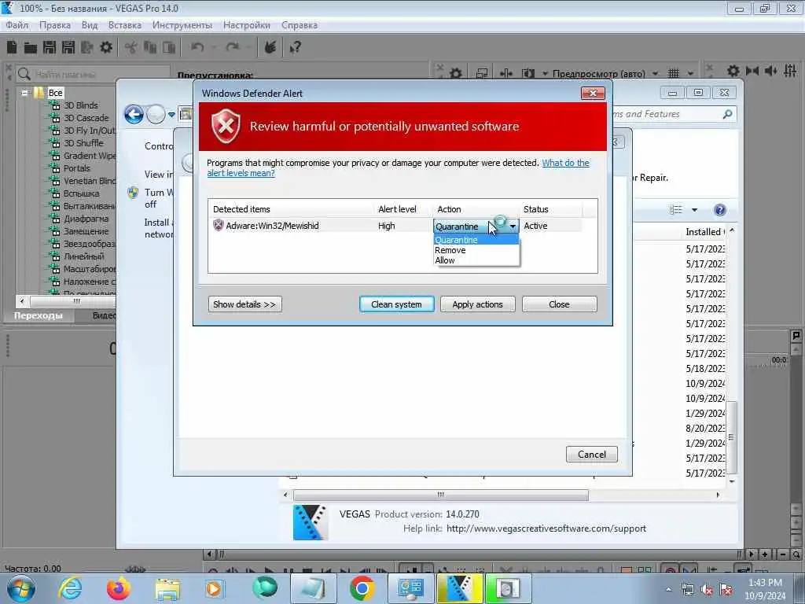Click Adware:Win32/Mewishid detected item row
Image resolution: width=805 pixels, height=604 pixels.
pyautogui.click(x=396, y=226)
